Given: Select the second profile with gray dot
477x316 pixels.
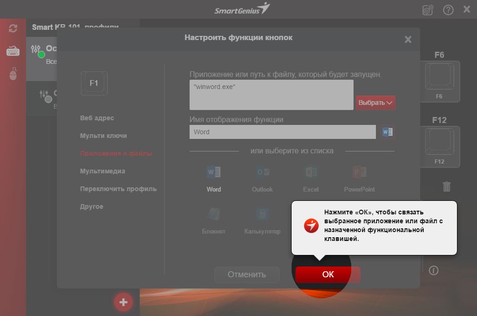Looking at the screenshot, I should (x=41, y=99).
